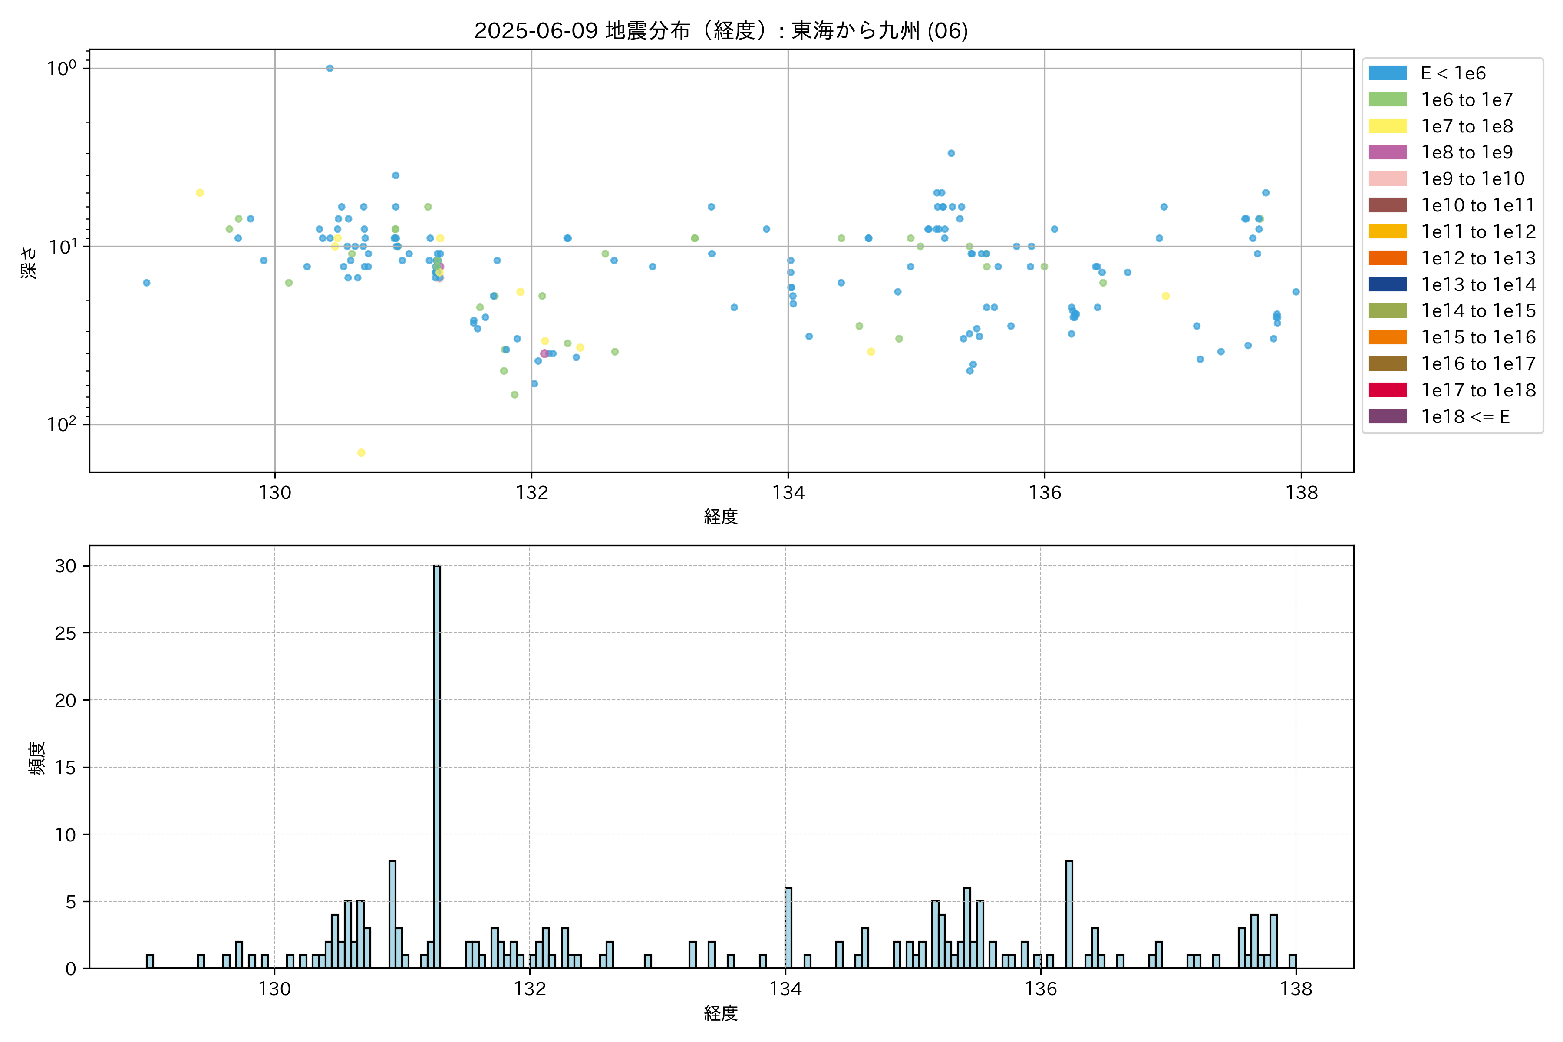The height and width of the screenshot is (1042, 1563).
Task: Click the scatter point at depth 10^0
Action: pos(330,69)
